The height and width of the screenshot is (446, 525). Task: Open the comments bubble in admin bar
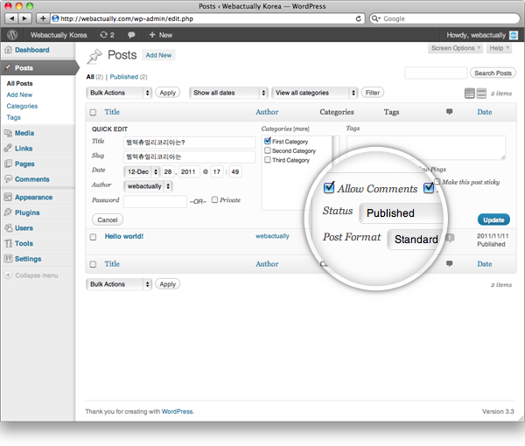pos(131,35)
